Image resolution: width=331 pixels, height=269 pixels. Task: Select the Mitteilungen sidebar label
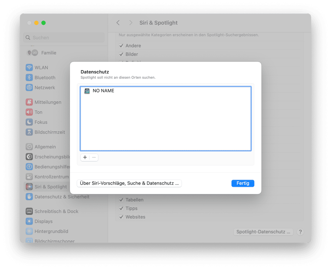(x=48, y=102)
